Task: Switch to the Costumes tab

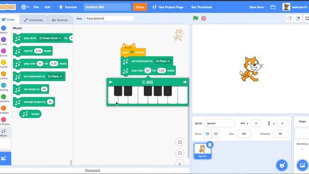Action: coord(33,20)
